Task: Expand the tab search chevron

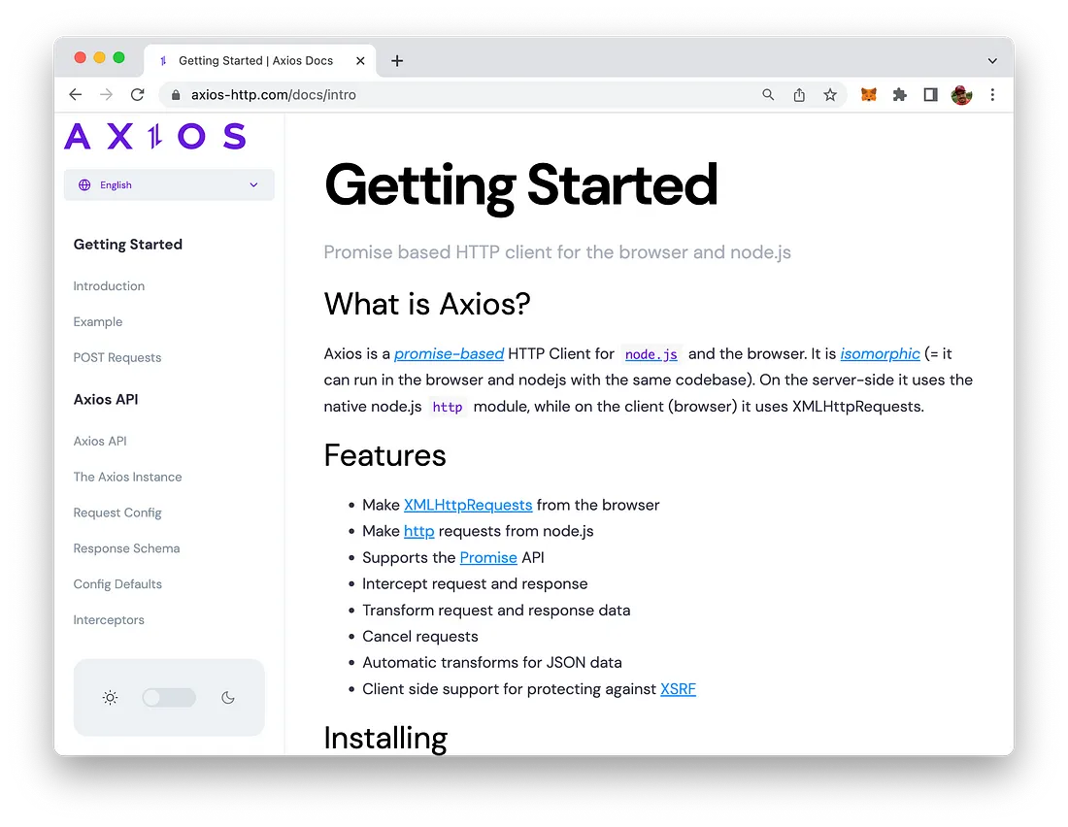Action: 992,60
